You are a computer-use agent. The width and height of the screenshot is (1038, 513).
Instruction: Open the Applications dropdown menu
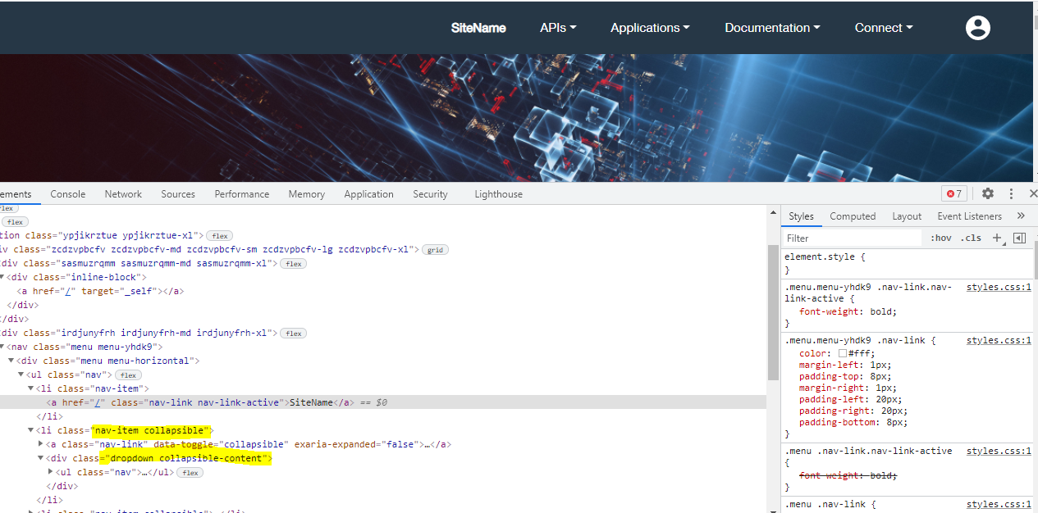coord(650,28)
